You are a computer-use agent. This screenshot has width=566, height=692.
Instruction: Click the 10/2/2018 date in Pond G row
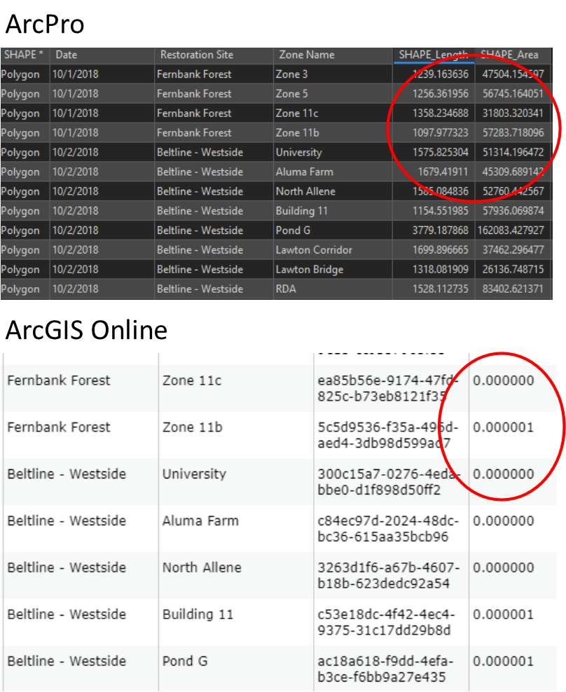(x=76, y=230)
